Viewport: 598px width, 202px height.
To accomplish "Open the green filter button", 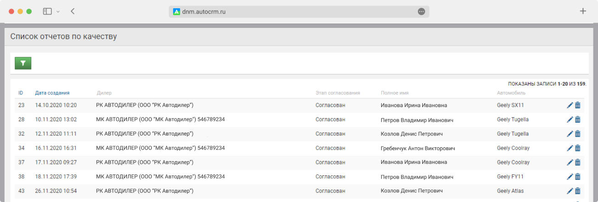I will [x=23, y=63].
